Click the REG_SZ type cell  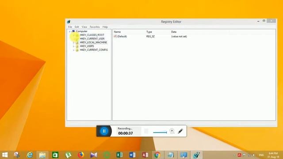(x=150, y=36)
